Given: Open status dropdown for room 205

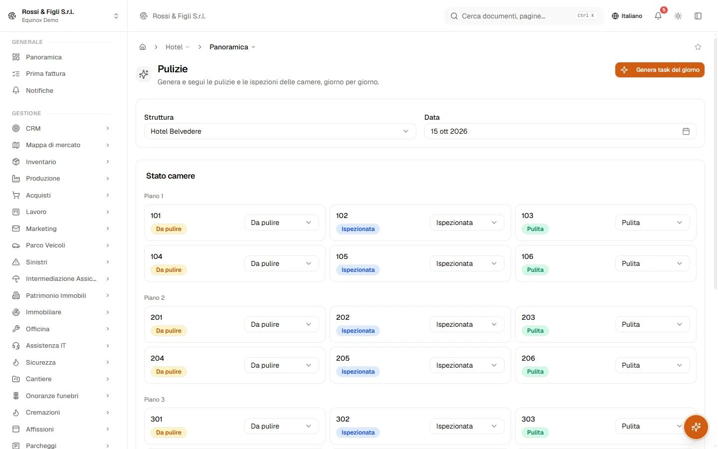Looking at the screenshot, I should click(x=467, y=365).
